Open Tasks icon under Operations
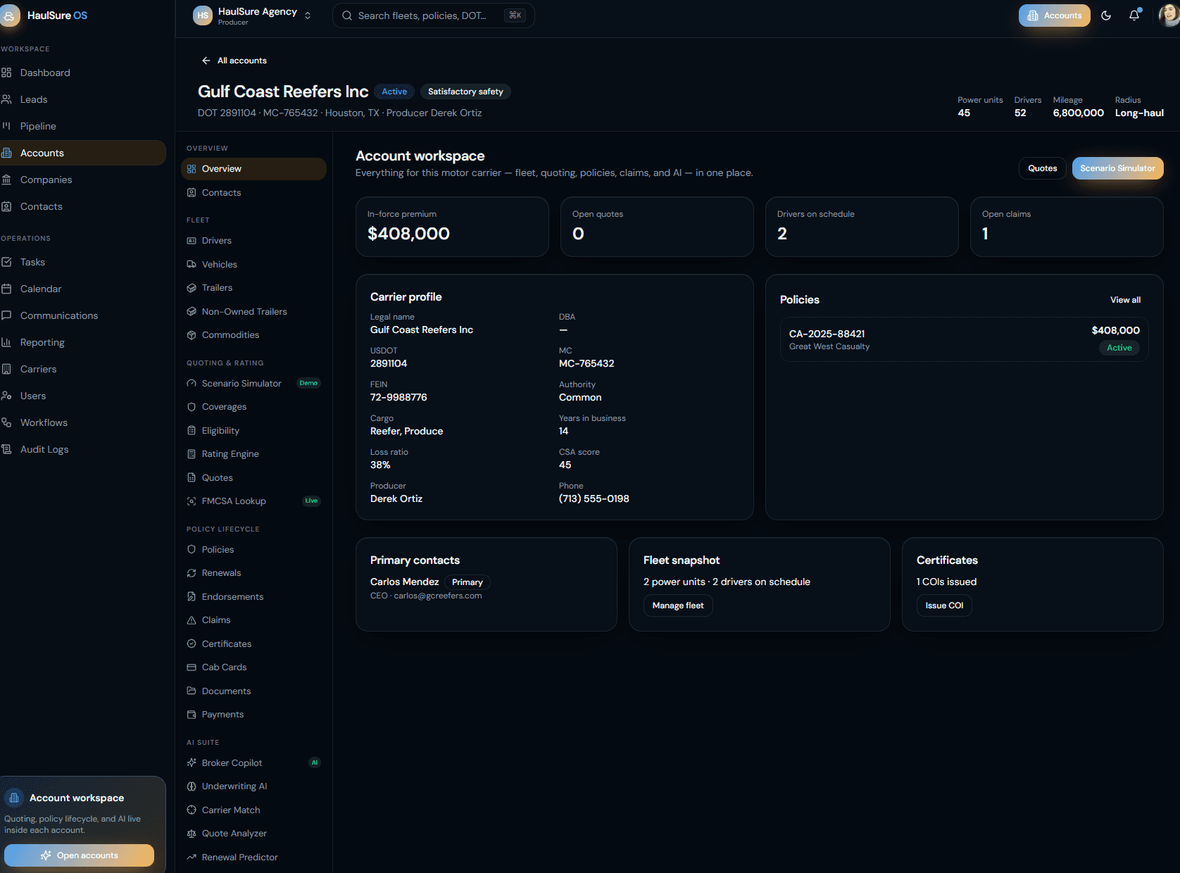The height and width of the screenshot is (873, 1180). [x=6, y=262]
